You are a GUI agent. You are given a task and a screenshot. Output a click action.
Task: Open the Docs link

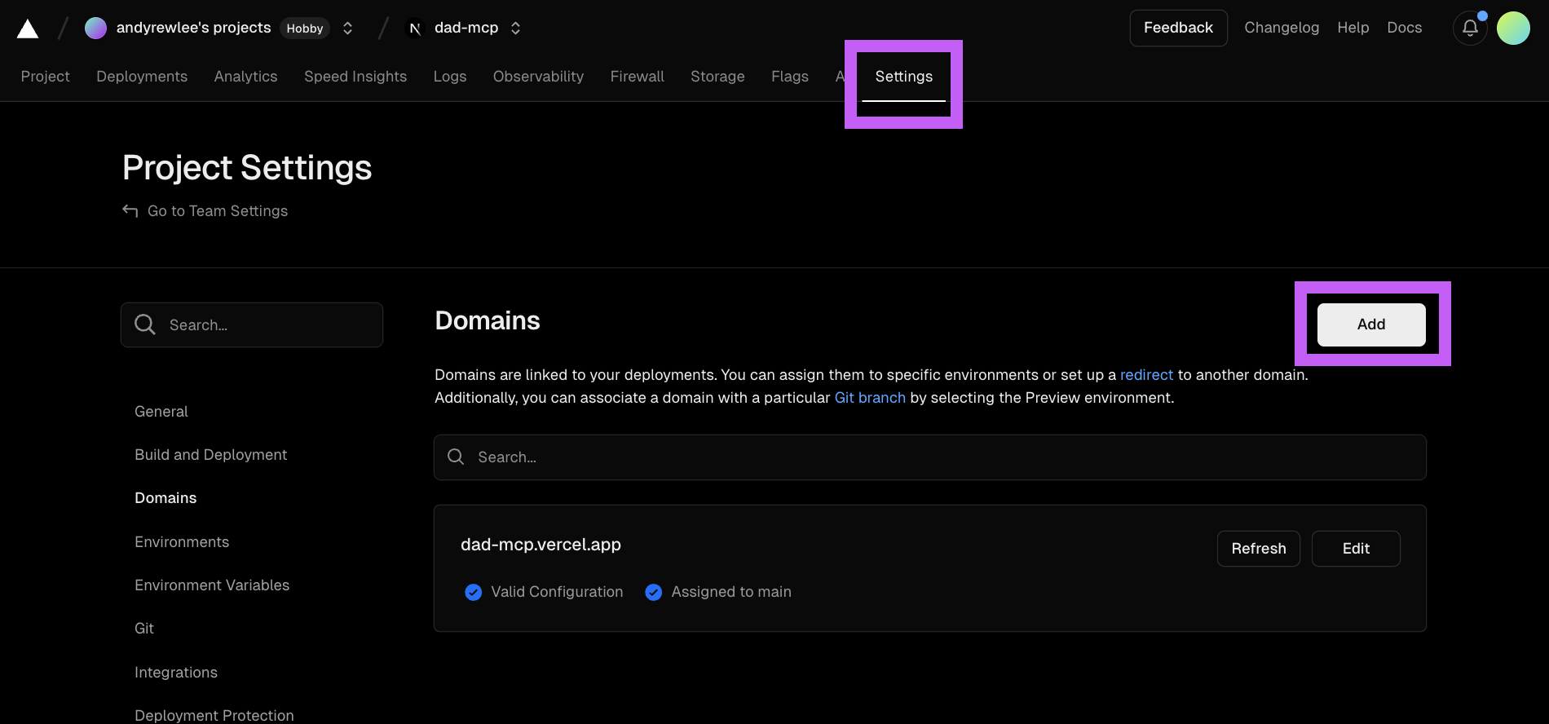pos(1404,28)
